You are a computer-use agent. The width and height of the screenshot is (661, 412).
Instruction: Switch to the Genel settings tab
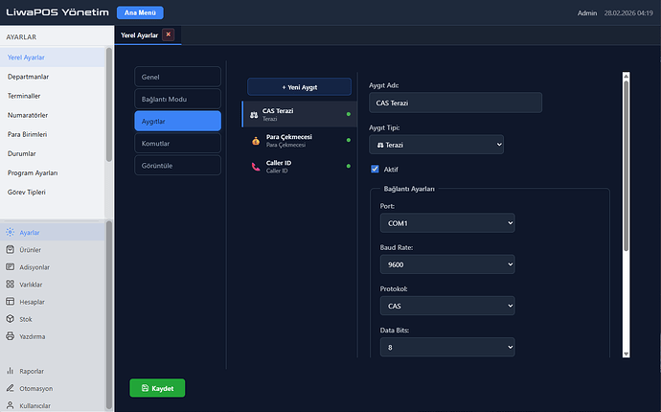(x=177, y=77)
